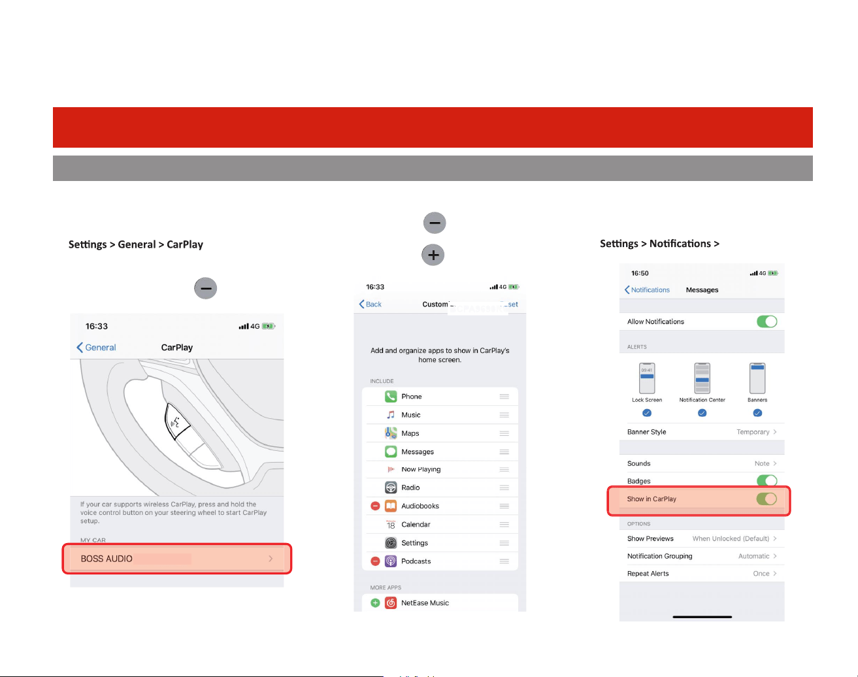Tap the Podcasts app icon
Screen dimensions: 858x677
[x=391, y=561]
